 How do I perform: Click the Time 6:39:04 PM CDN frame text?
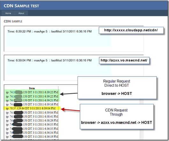[49, 60]
